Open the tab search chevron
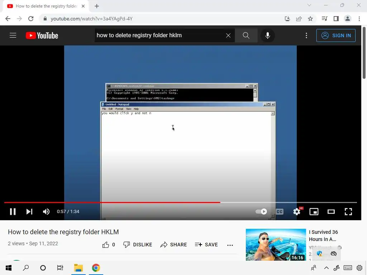Viewport: 367px width, 275px height. pyautogui.click(x=309, y=5)
